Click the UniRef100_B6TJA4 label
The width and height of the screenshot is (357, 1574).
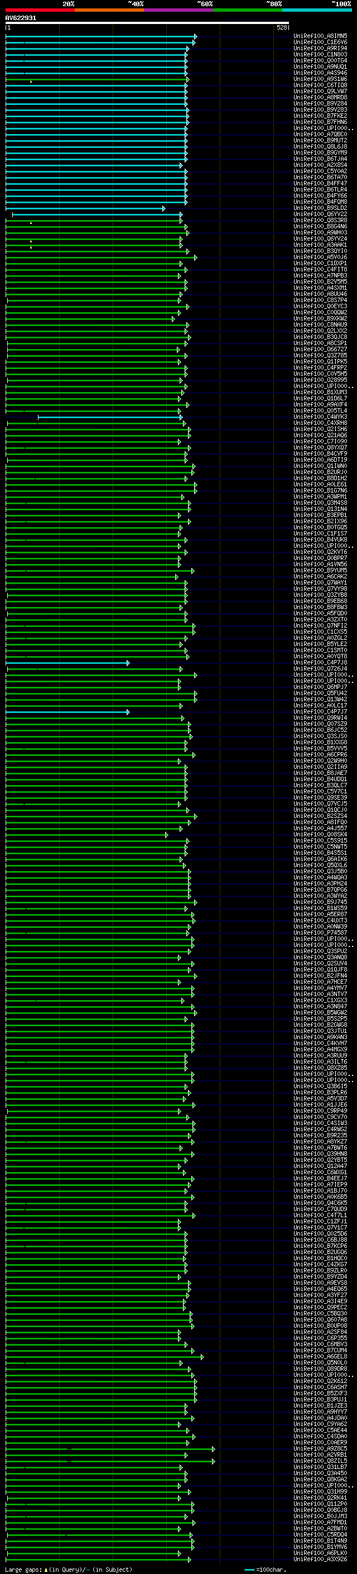[x=320, y=159]
